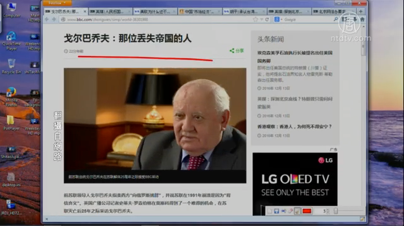Screen dimensions: 404x226
Task: Click the browser back arrow button
Action: point(47,19)
